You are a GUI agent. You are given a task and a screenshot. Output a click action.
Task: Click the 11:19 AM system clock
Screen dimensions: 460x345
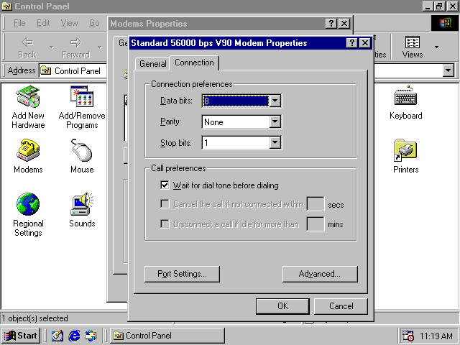point(436,336)
